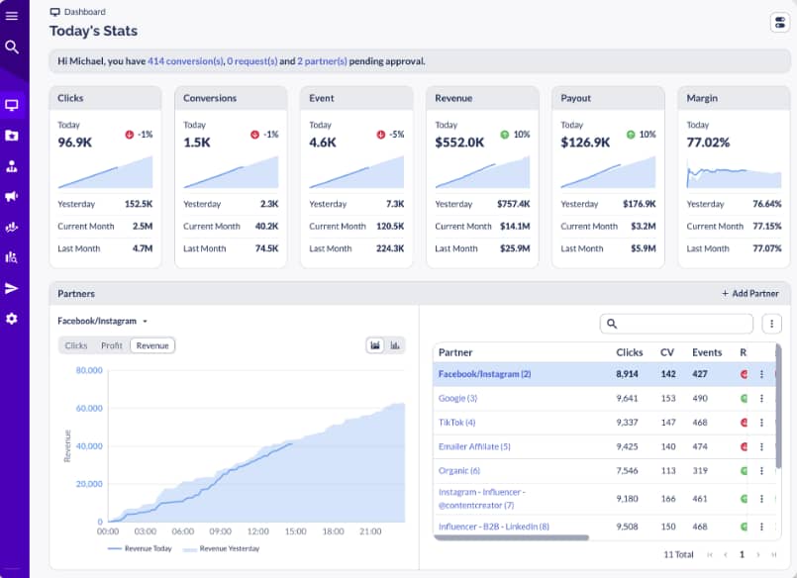
Task: Open the search icon in the sidebar
Action: (x=14, y=47)
